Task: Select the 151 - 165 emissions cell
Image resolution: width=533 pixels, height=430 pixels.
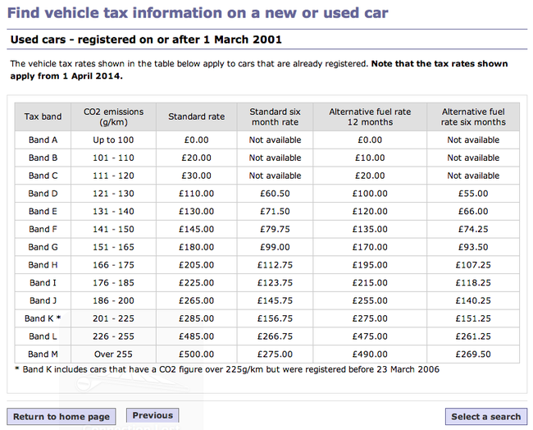Action: click(x=115, y=247)
